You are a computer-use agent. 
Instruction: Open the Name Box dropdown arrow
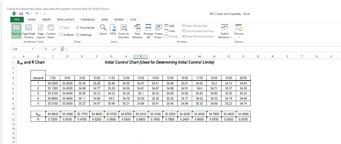pyautogui.click(x=32, y=49)
